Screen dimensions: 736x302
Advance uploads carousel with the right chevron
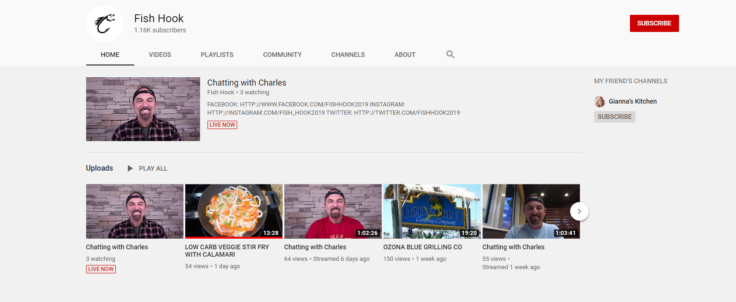[x=579, y=211]
